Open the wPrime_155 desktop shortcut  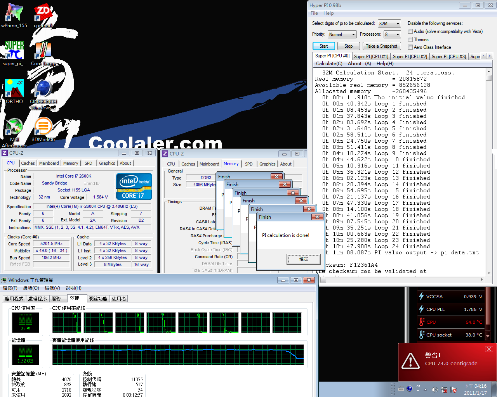[x=14, y=15]
